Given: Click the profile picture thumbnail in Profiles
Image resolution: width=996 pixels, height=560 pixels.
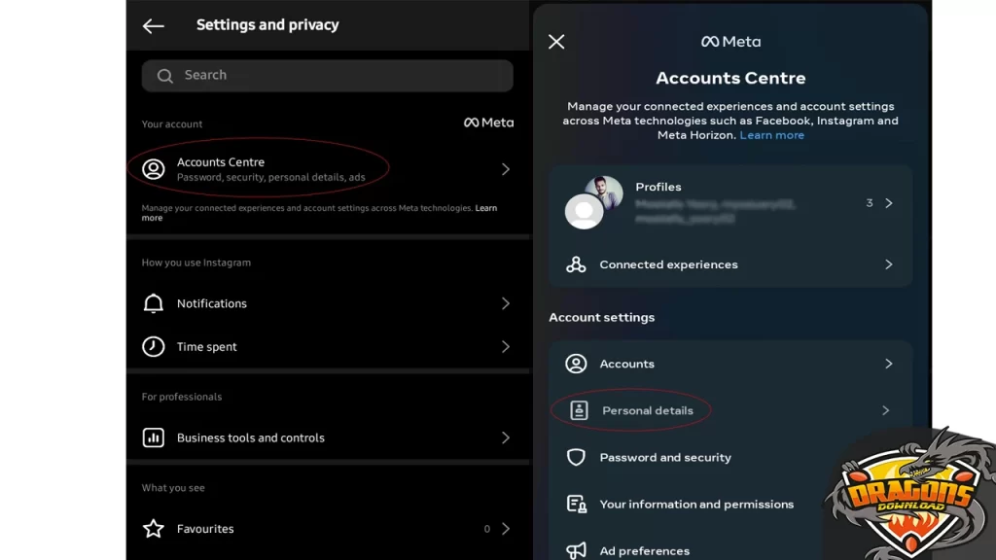Looking at the screenshot, I should tap(603, 192).
